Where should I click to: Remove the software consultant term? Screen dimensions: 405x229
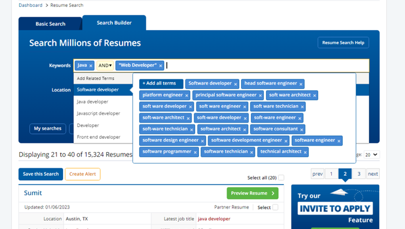tap(302, 130)
